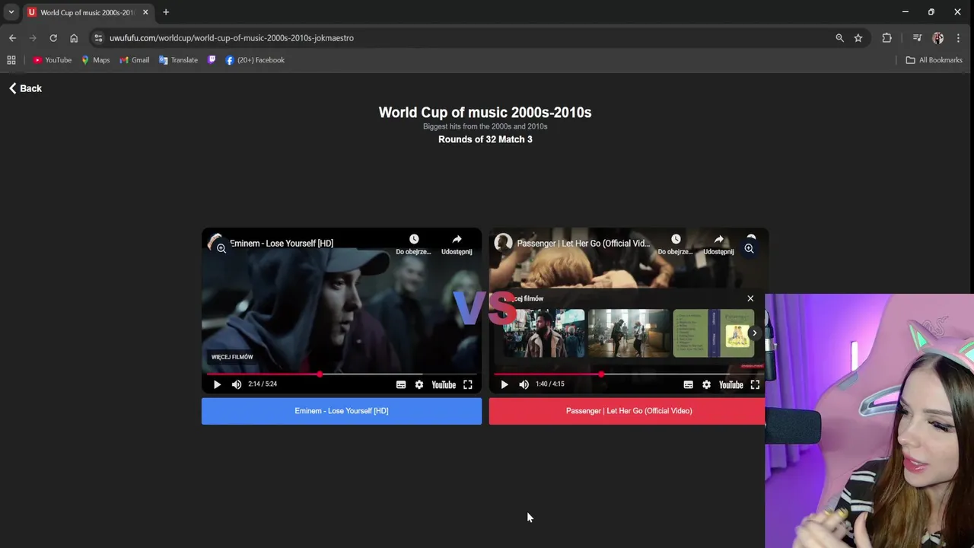Open Facebook bookmark
Screen dimensions: 974x548
255,60
